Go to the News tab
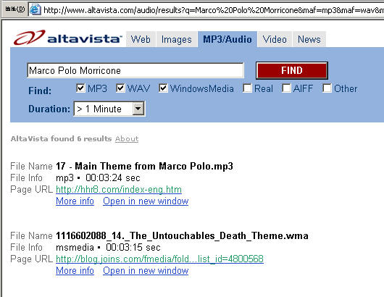Image resolution: width=384 pixels, height=297 pixels. click(309, 39)
